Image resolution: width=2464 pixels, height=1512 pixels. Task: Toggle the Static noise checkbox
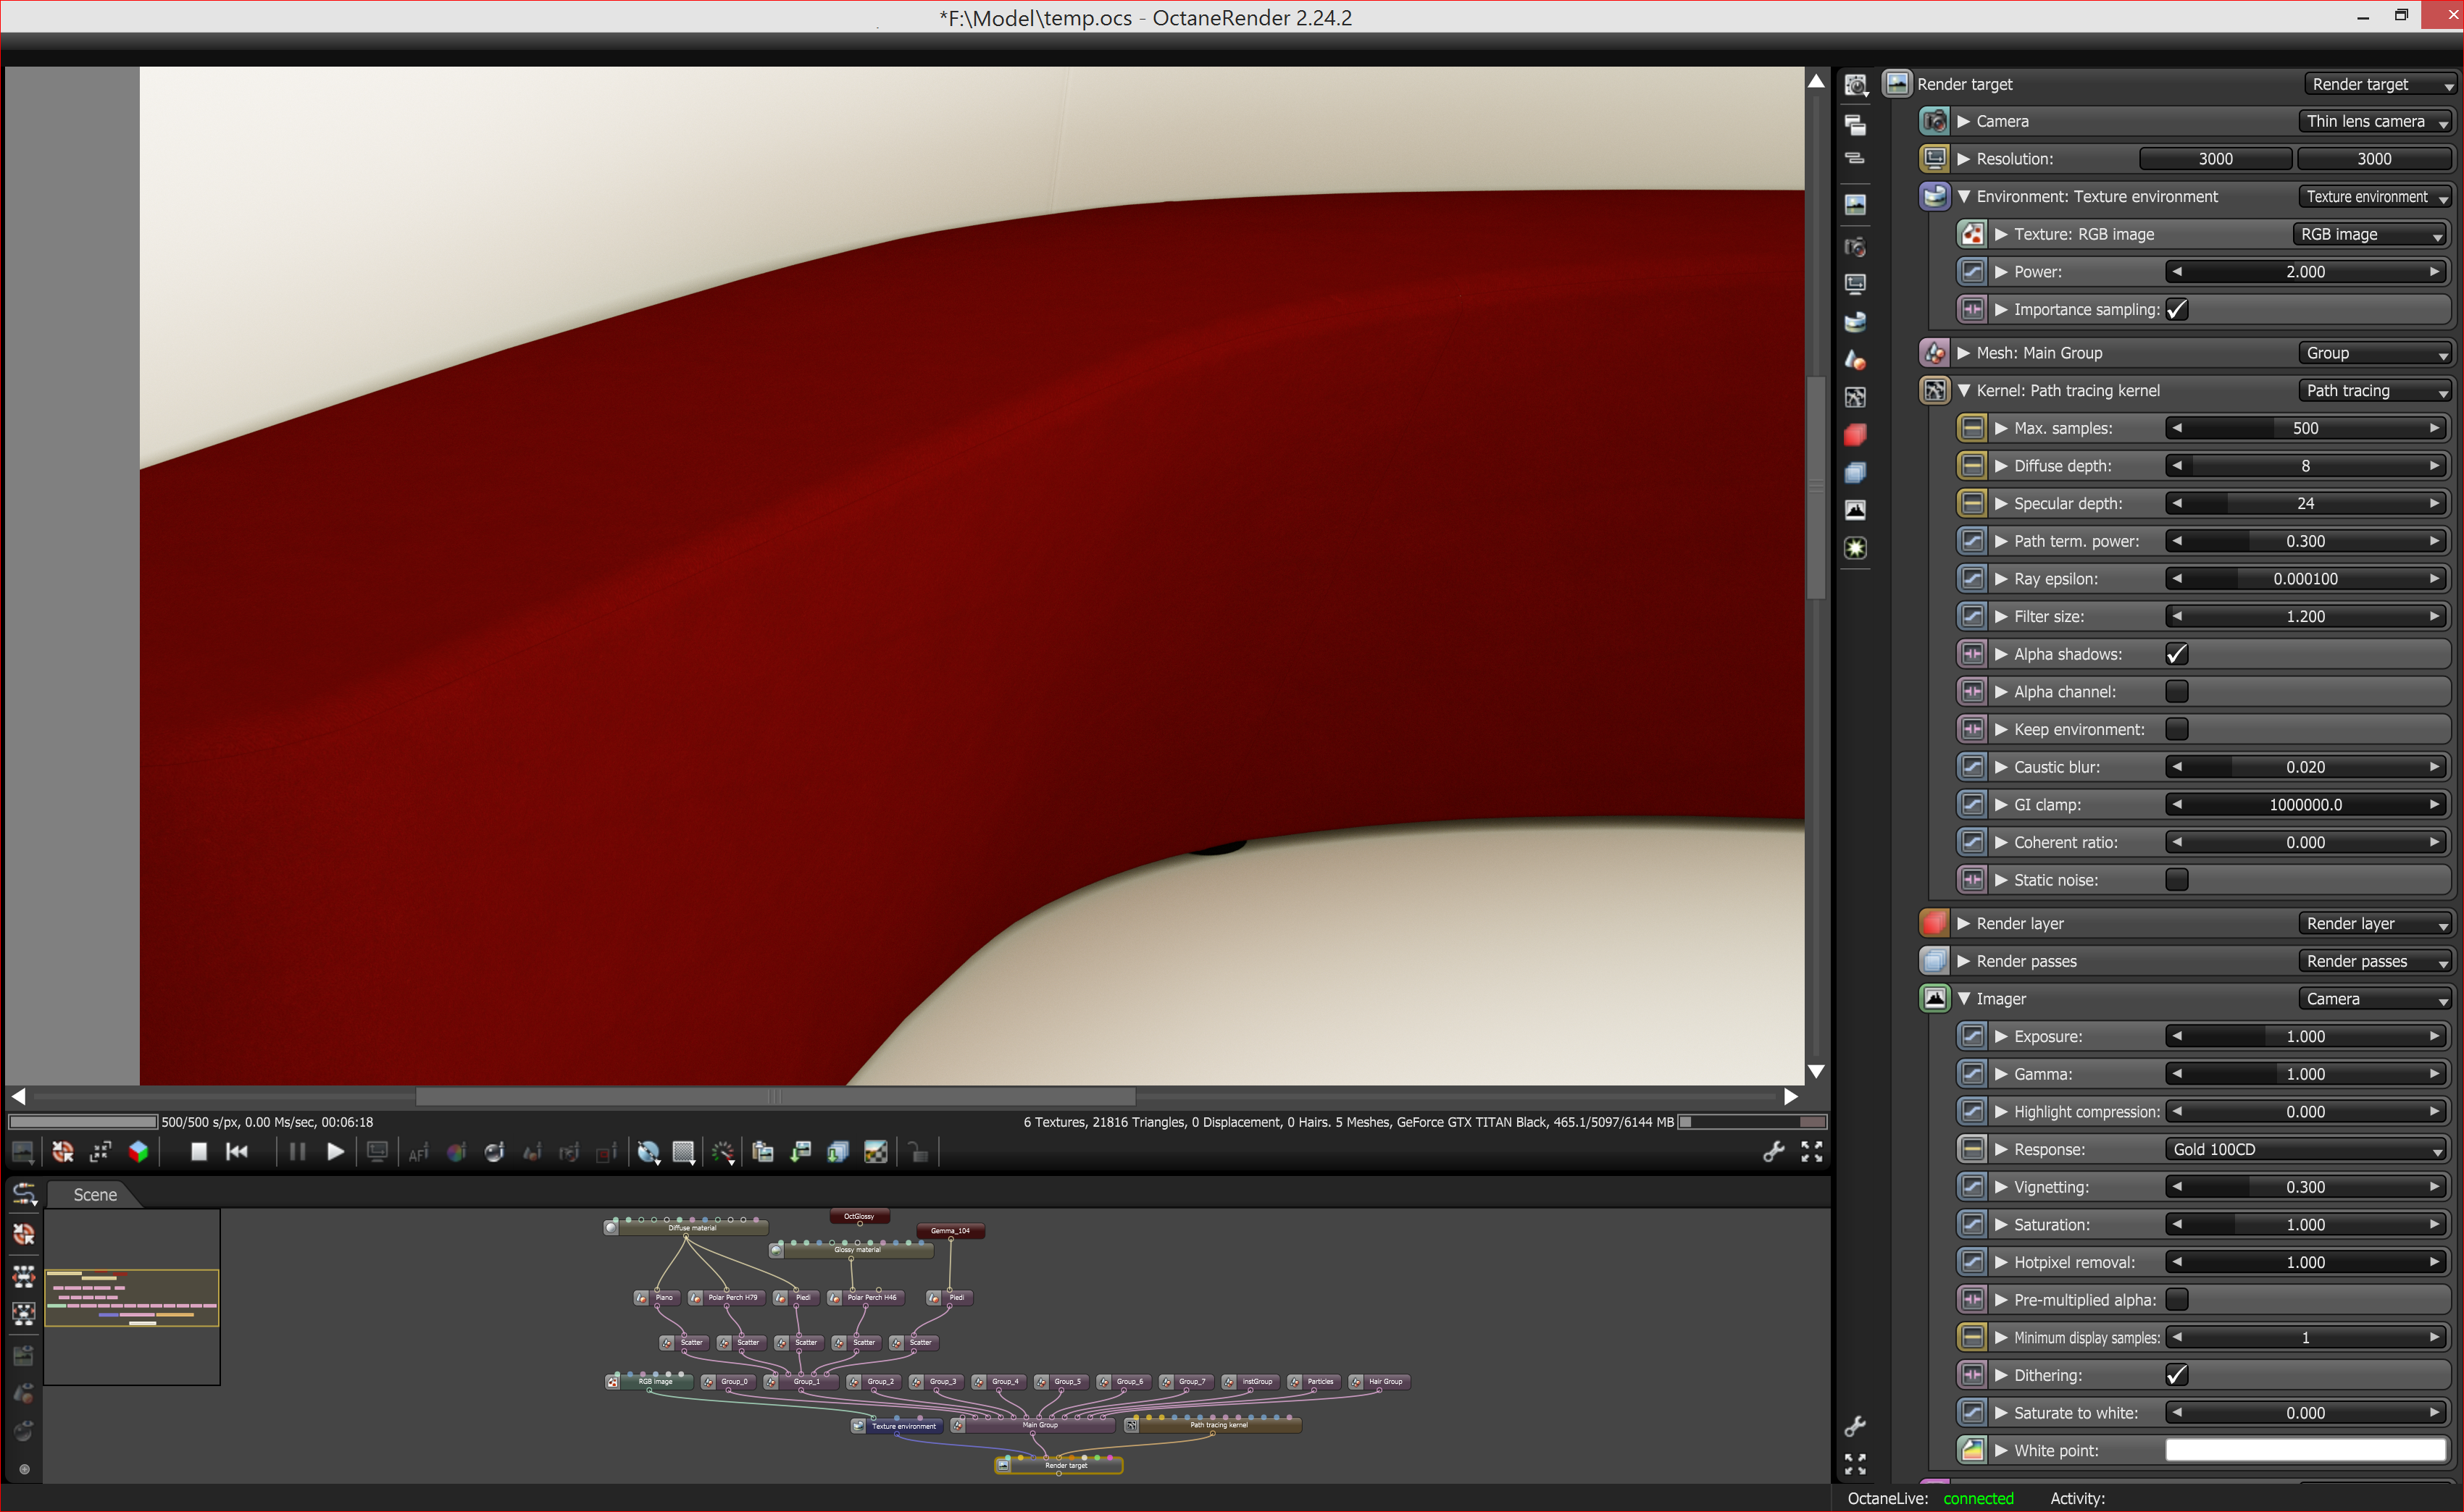(x=2176, y=880)
